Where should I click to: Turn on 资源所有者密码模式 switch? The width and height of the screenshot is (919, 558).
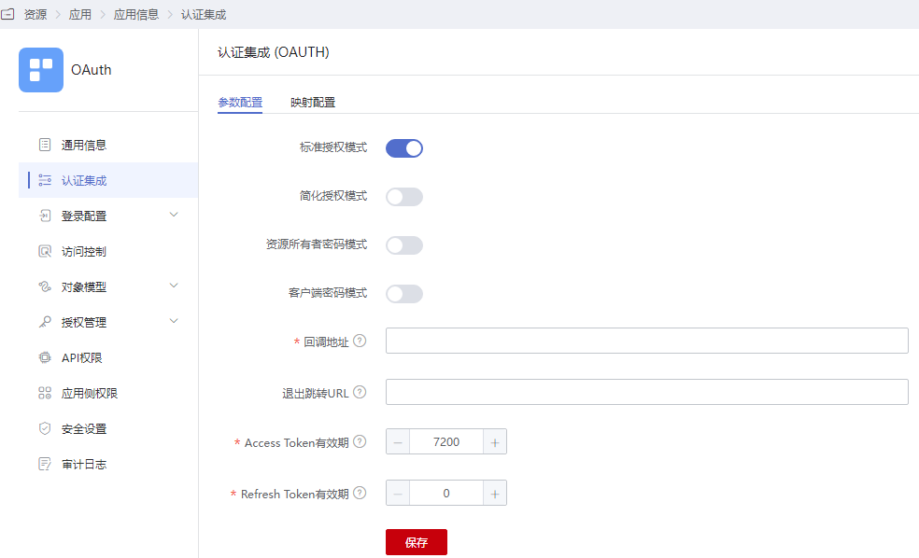click(403, 245)
